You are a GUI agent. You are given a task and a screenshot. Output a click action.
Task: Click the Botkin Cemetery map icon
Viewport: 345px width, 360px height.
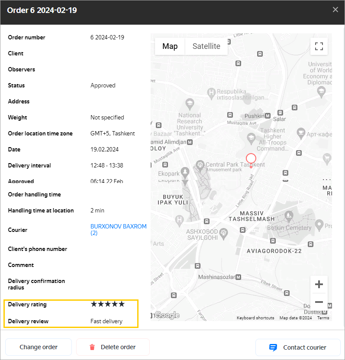(x=288, y=215)
